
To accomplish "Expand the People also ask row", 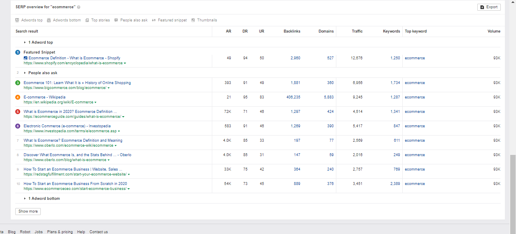I will [x=25, y=73].
